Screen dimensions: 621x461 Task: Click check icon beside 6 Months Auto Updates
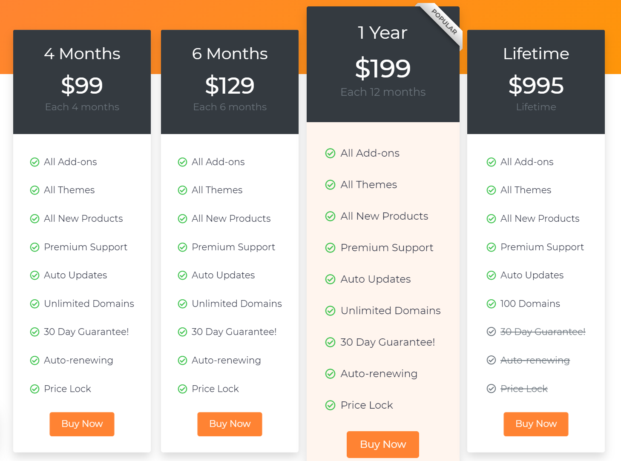click(183, 275)
